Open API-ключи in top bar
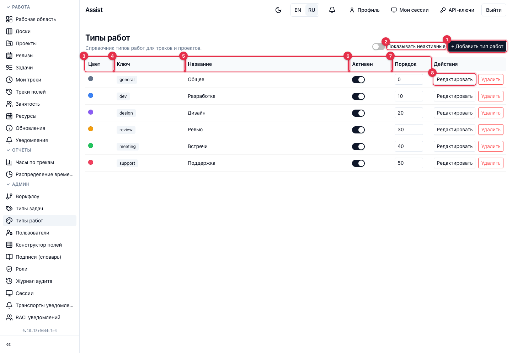Image resolution: width=512 pixels, height=353 pixels. point(457,10)
